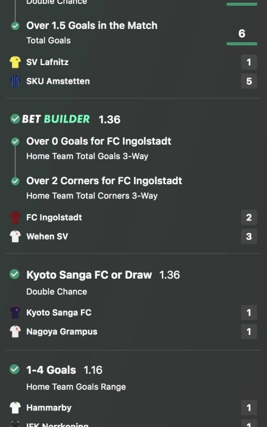Click the Wehen SV white jersey icon

(15, 236)
